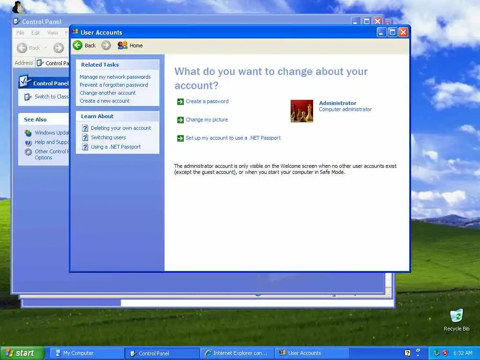This screenshot has height=360, width=480.
Task: Click the green Back arrow in User Accounts
Action: pos(77,45)
